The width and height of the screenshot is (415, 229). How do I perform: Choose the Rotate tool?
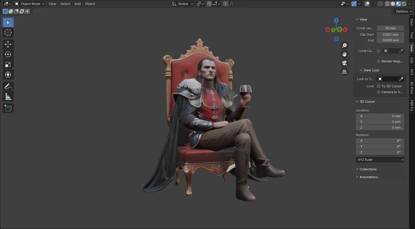8,54
